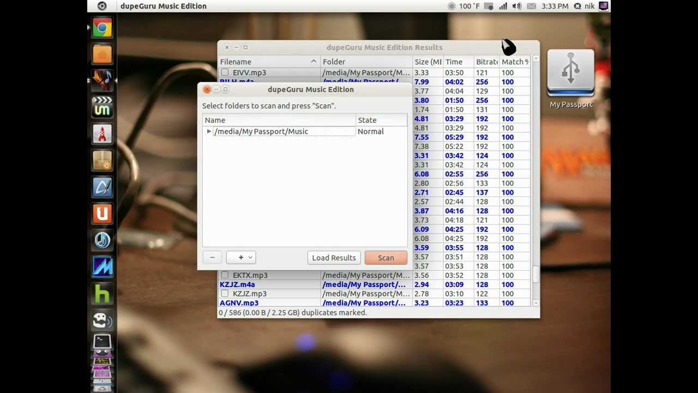
Task: Sort results by Size (MB) column header
Action: (x=428, y=62)
